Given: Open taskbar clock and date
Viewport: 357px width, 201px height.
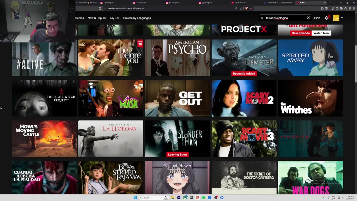Looking at the screenshot, I should click(x=350, y=198).
